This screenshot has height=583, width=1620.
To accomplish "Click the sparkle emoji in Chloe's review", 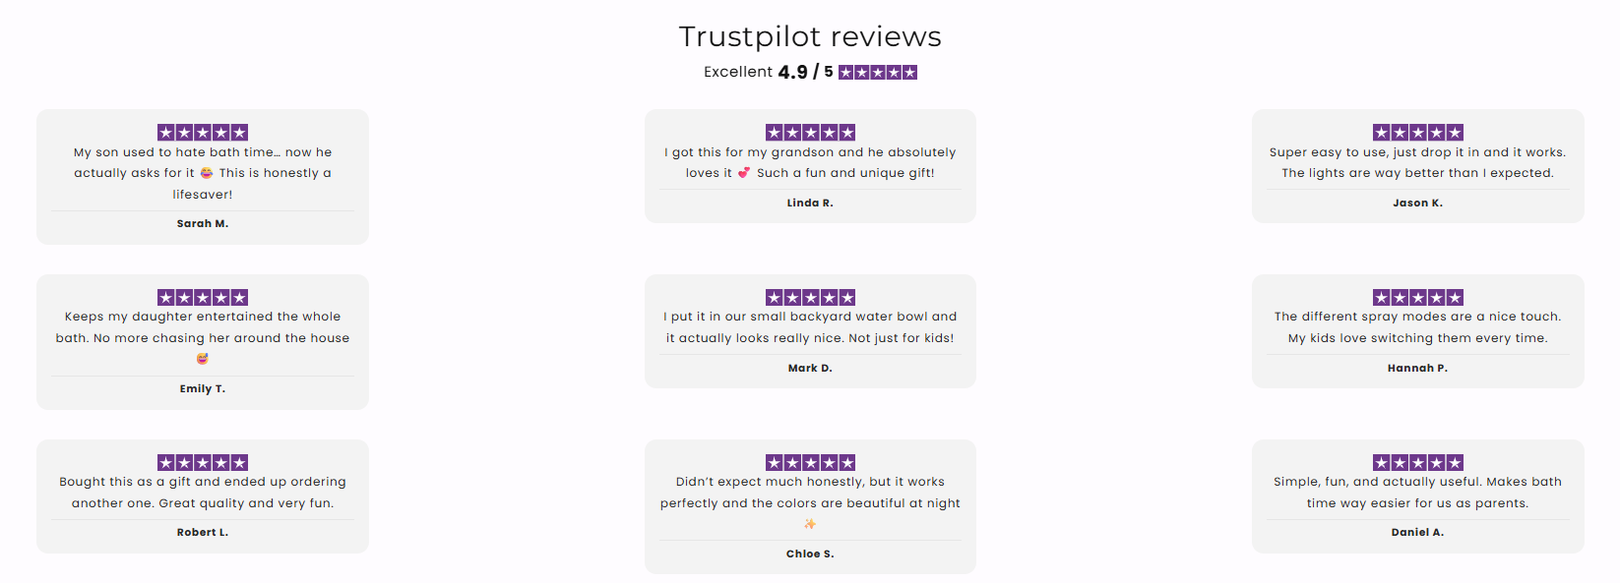I will pos(810,524).
